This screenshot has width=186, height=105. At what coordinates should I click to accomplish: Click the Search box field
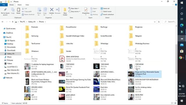pos(169,22)
